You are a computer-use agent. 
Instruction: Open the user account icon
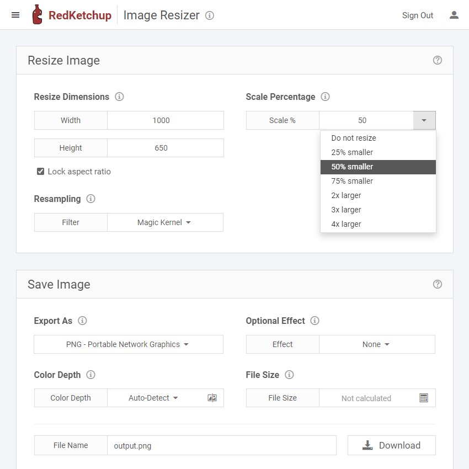tap(454, 15)
